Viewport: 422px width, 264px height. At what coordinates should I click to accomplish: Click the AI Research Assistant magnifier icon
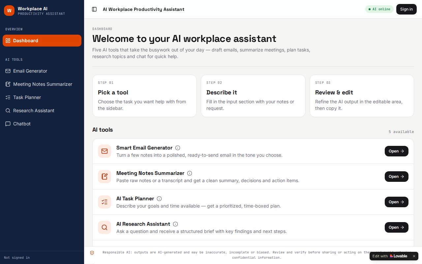point(105,227)
